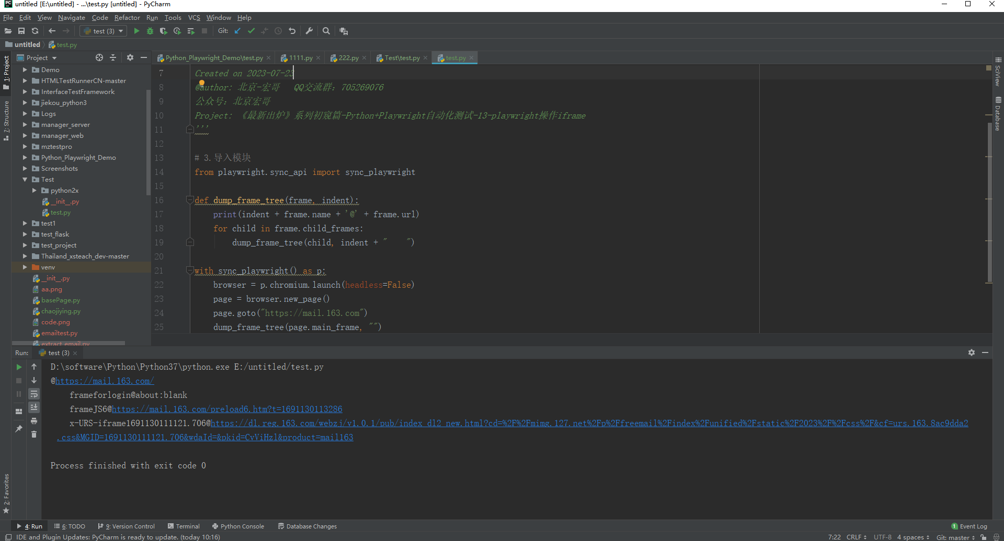
Task: Update project from Git using blue arrow icon
Action: pos(237,31)
